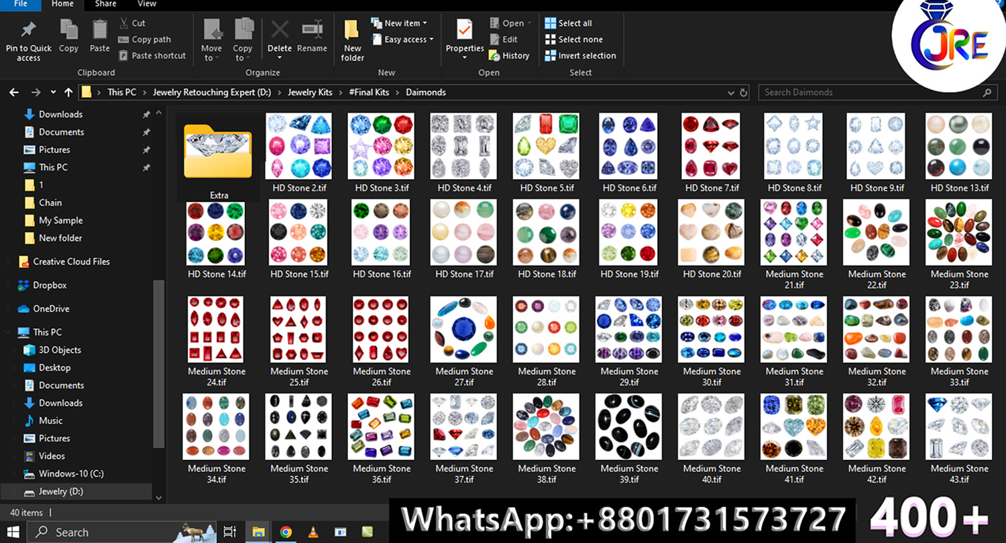The image size is (1006, 543).
Task: Select the Chain folder in sidebar
Action: point(50,202)
